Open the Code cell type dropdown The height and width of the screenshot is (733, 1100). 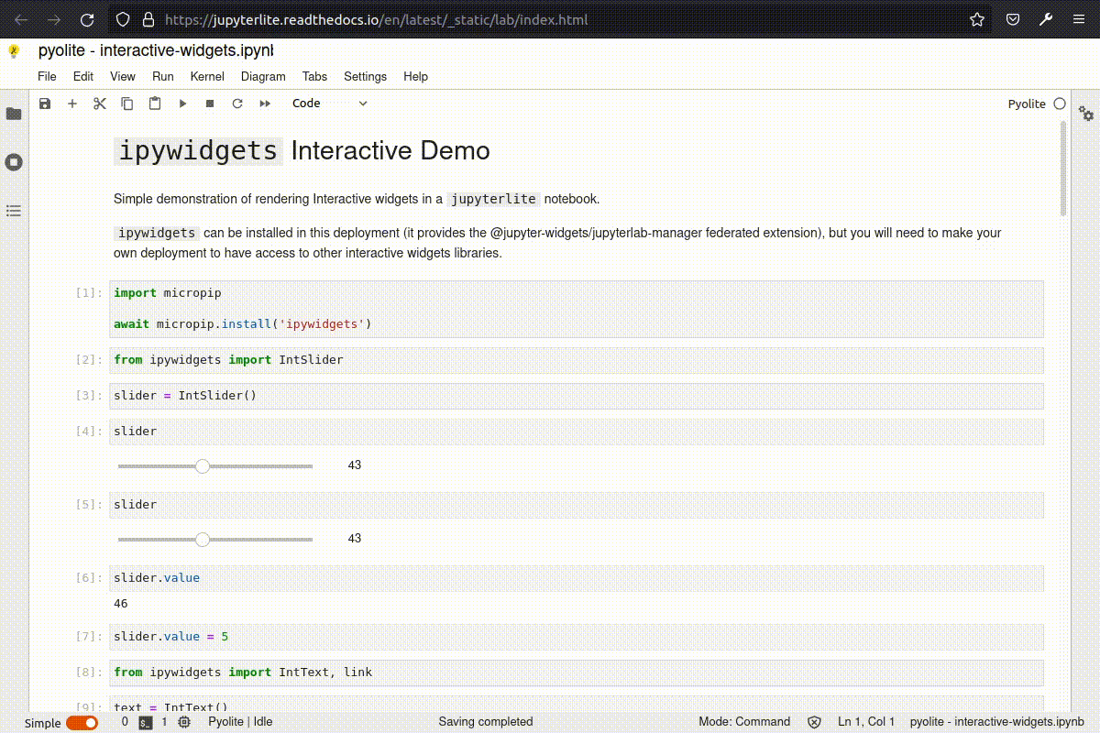[330, 103]
